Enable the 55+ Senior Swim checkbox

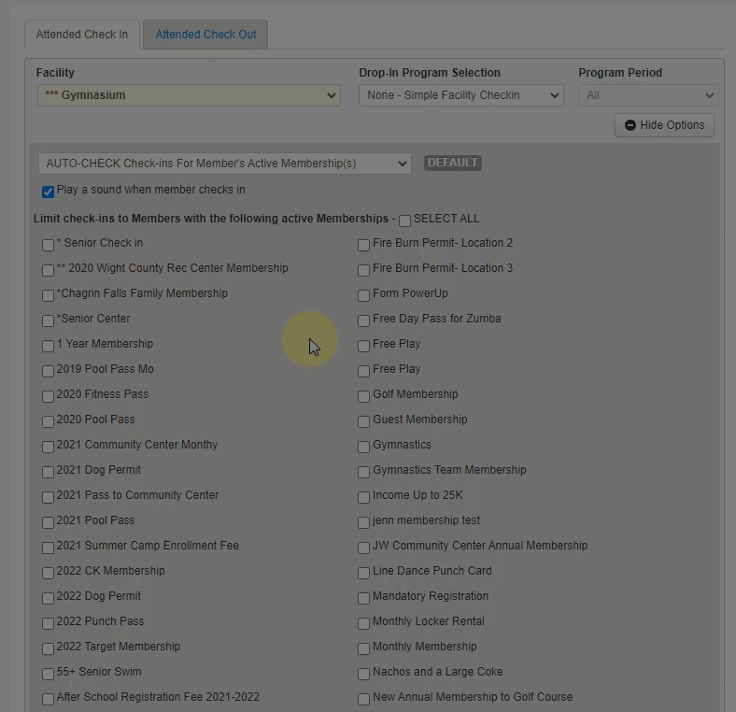point(48,674)
